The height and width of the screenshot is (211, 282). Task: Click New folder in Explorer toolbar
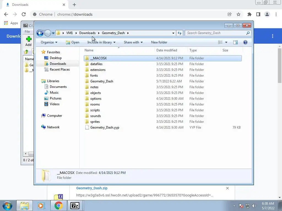tap(159, 42)
